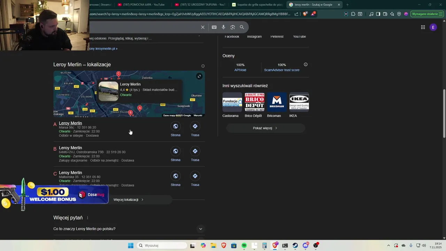This screenshot has width=446, height=251.
Task: Open the Facebook profile link
Action: [232, 36]
